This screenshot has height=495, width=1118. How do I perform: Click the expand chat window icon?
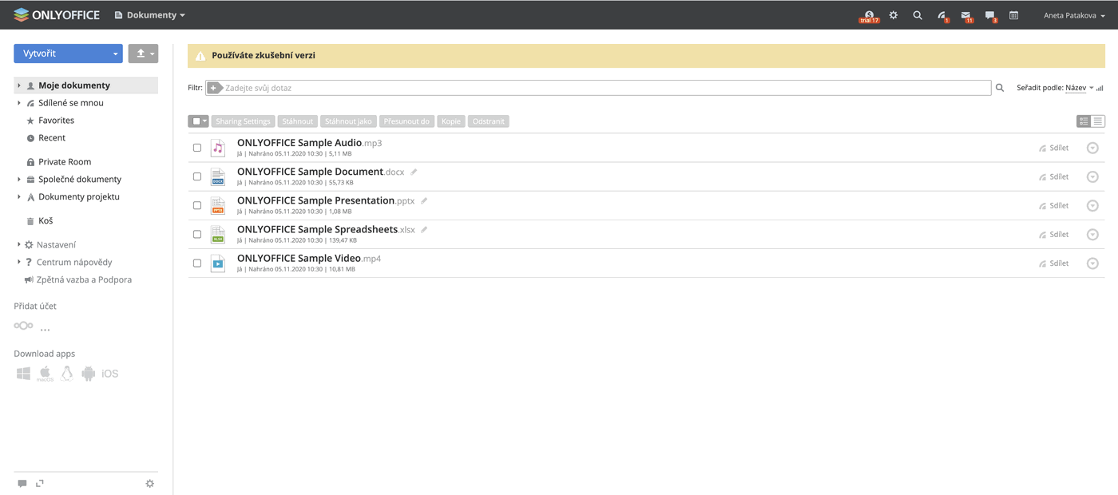point(40,484)
